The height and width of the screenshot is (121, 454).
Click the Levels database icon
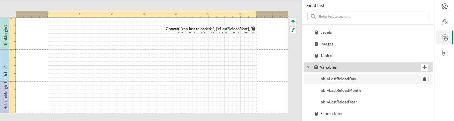(x=316, y=32)
